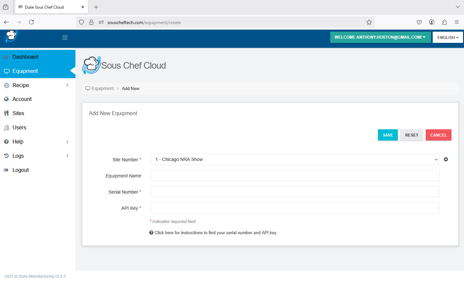Viewport: 464px width, 284px height.
Task: Open the Site Number dropdown
Action: (x=295, y=159)
